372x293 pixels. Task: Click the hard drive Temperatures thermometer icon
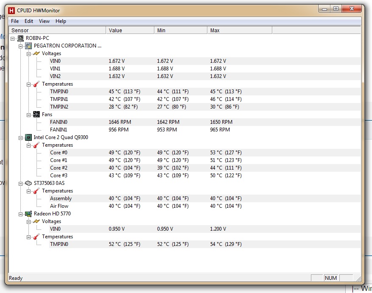click(36, 191)
